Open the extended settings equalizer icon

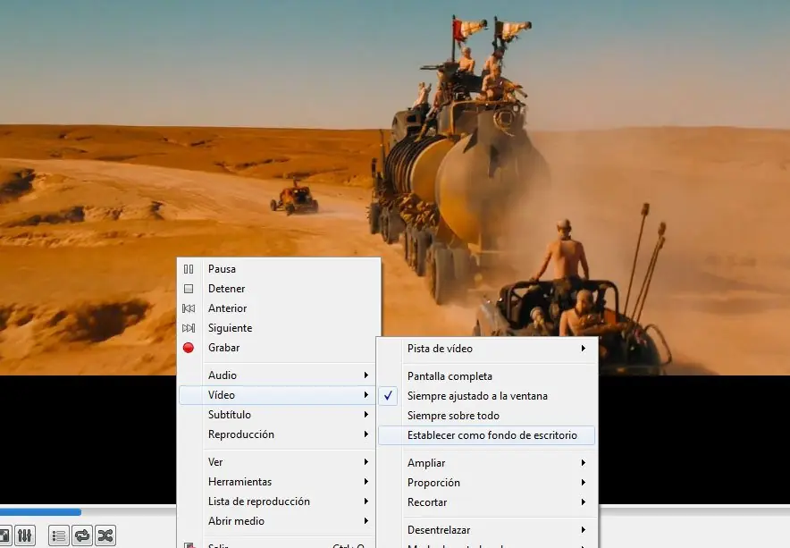24,535
